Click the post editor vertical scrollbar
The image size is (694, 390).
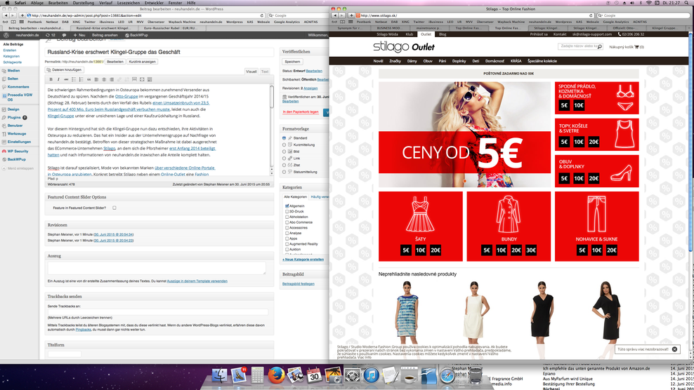[x=272, y=130]
